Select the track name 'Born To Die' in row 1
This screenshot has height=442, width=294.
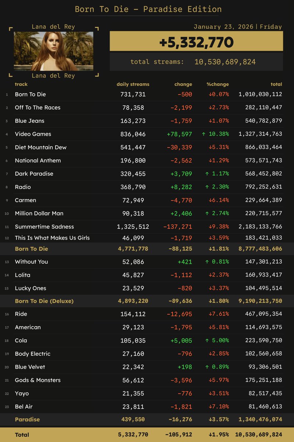[x=30, y=94]
